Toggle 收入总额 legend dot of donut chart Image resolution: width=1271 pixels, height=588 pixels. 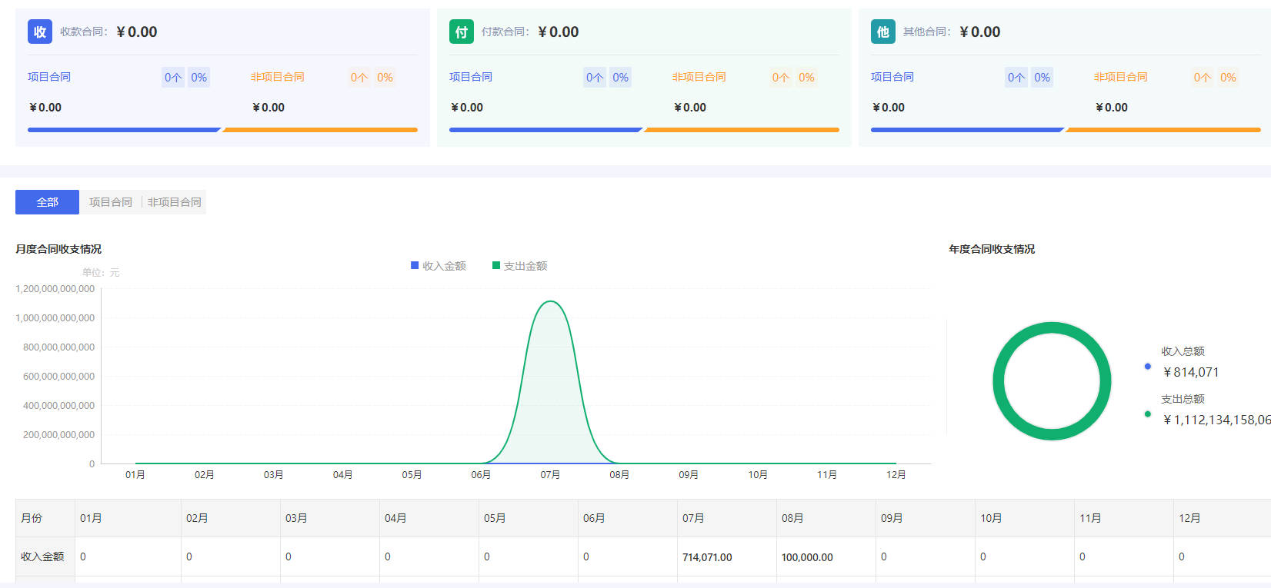pos(1148,367)
